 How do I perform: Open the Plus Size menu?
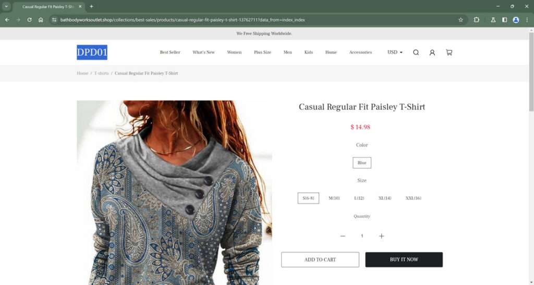tap(263, 53)
